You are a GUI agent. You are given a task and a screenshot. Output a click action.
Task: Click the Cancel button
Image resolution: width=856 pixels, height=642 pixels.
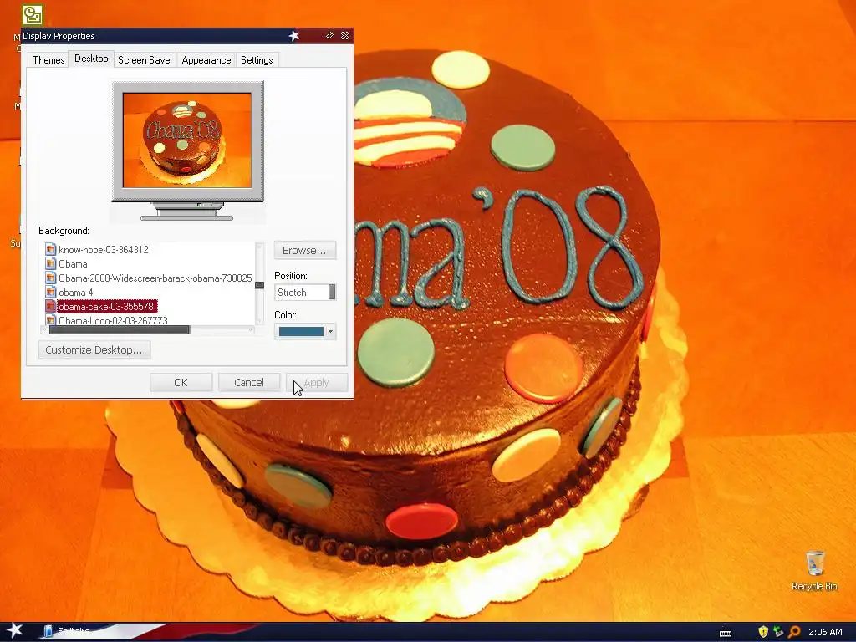tap(249, 382)
